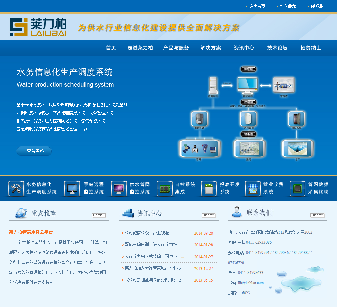This screenshot has width=337, height=307.
Task: Click the 加入收藏 link
Action: (x=288, y=6)
